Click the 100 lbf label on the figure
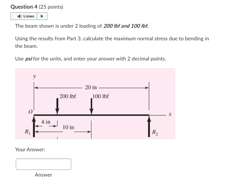The height and width of the screenshot is (183, 231). 100,97
